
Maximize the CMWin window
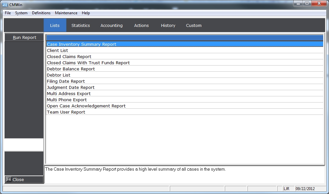click(x=307, y=3)
